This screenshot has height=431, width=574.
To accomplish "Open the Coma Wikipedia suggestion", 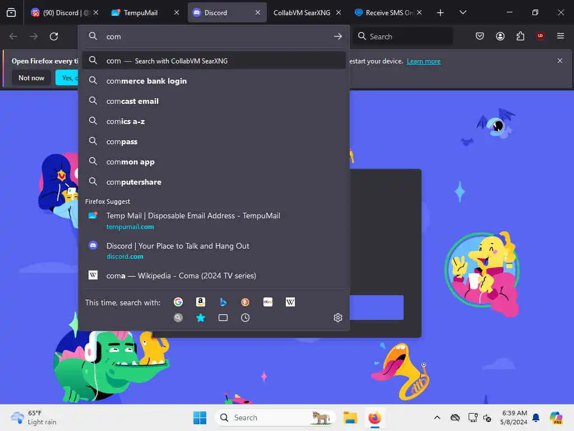I will tap(214, 276).
